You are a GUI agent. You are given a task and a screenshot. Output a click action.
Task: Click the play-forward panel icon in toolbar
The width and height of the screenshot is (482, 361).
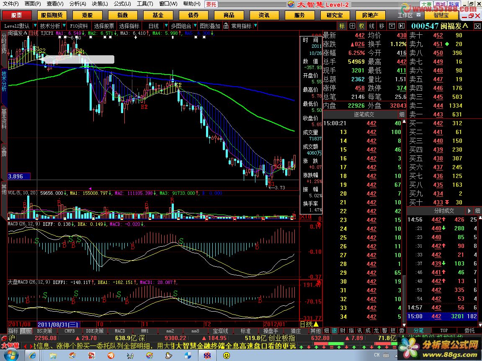[402, 26]
